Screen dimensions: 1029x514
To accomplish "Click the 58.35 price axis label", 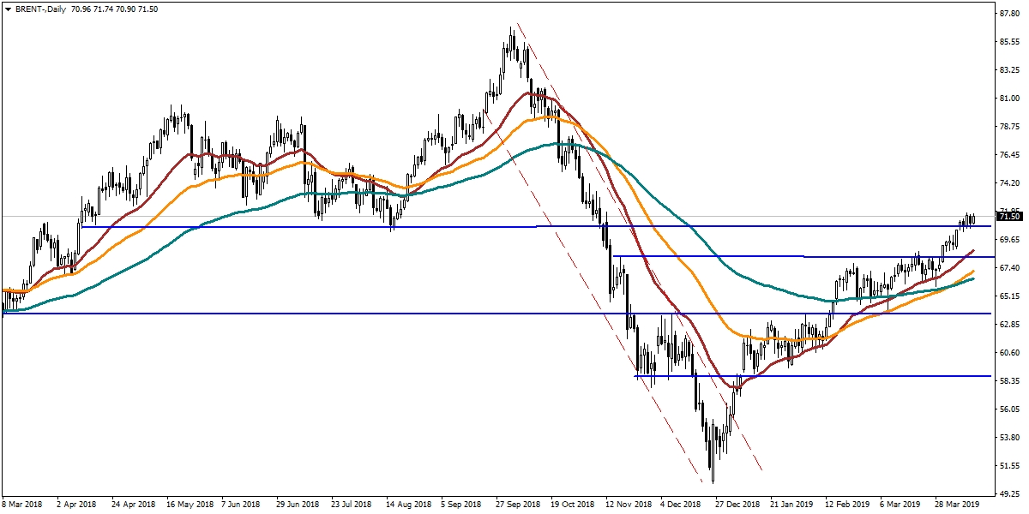I will click(1009, 381).
